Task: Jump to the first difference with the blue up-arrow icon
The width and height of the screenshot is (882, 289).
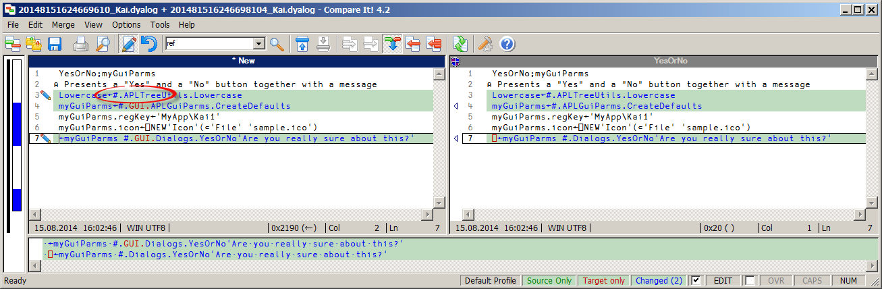Action: [x=302, y=45]
